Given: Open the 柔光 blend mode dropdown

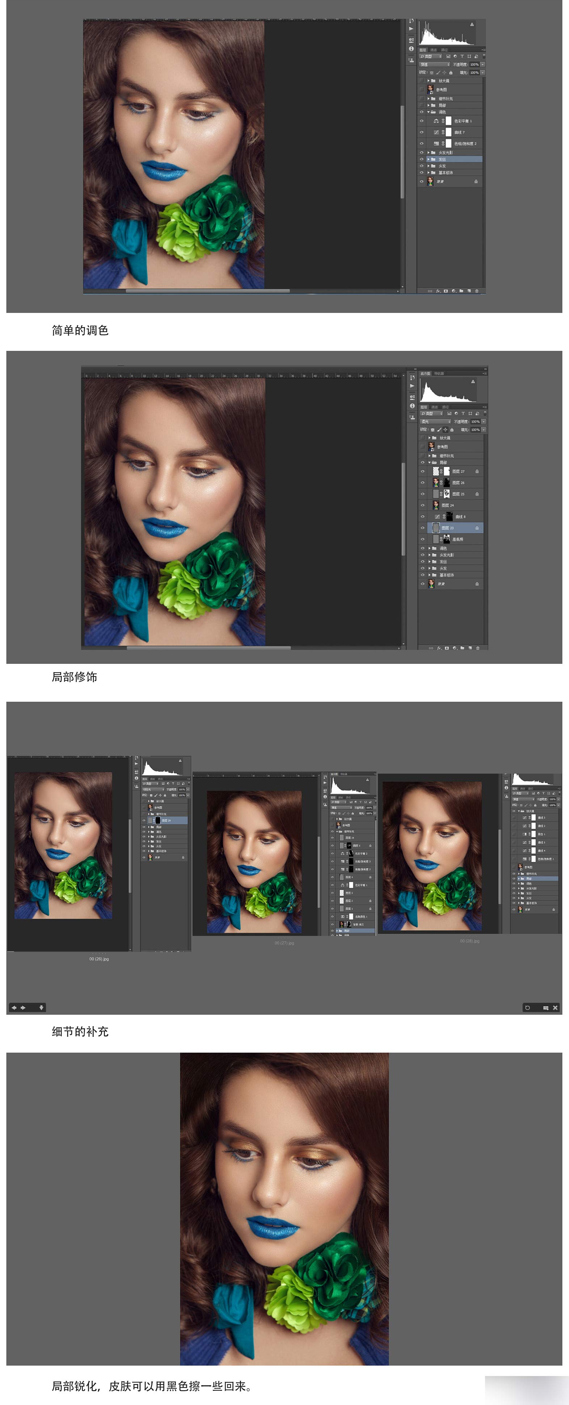Looking at the screenshot, I should click(x=435, y=422).
